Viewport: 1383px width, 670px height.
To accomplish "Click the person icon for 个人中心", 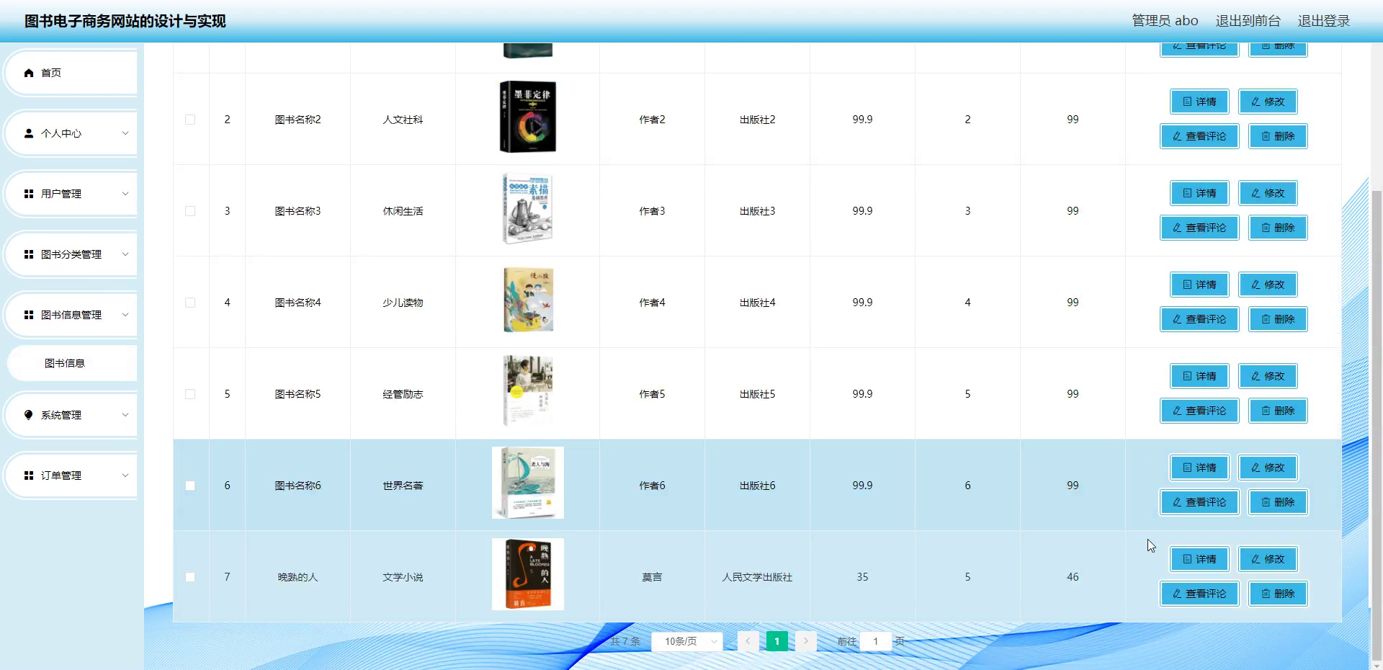I will 29,133.
